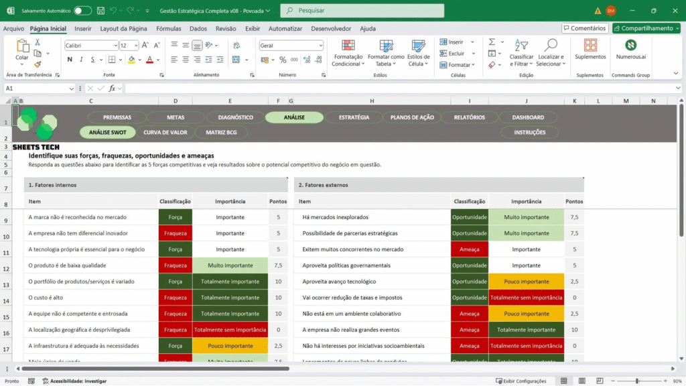Open Formatação Condicional in the ribbon

[x=347, y=52]
